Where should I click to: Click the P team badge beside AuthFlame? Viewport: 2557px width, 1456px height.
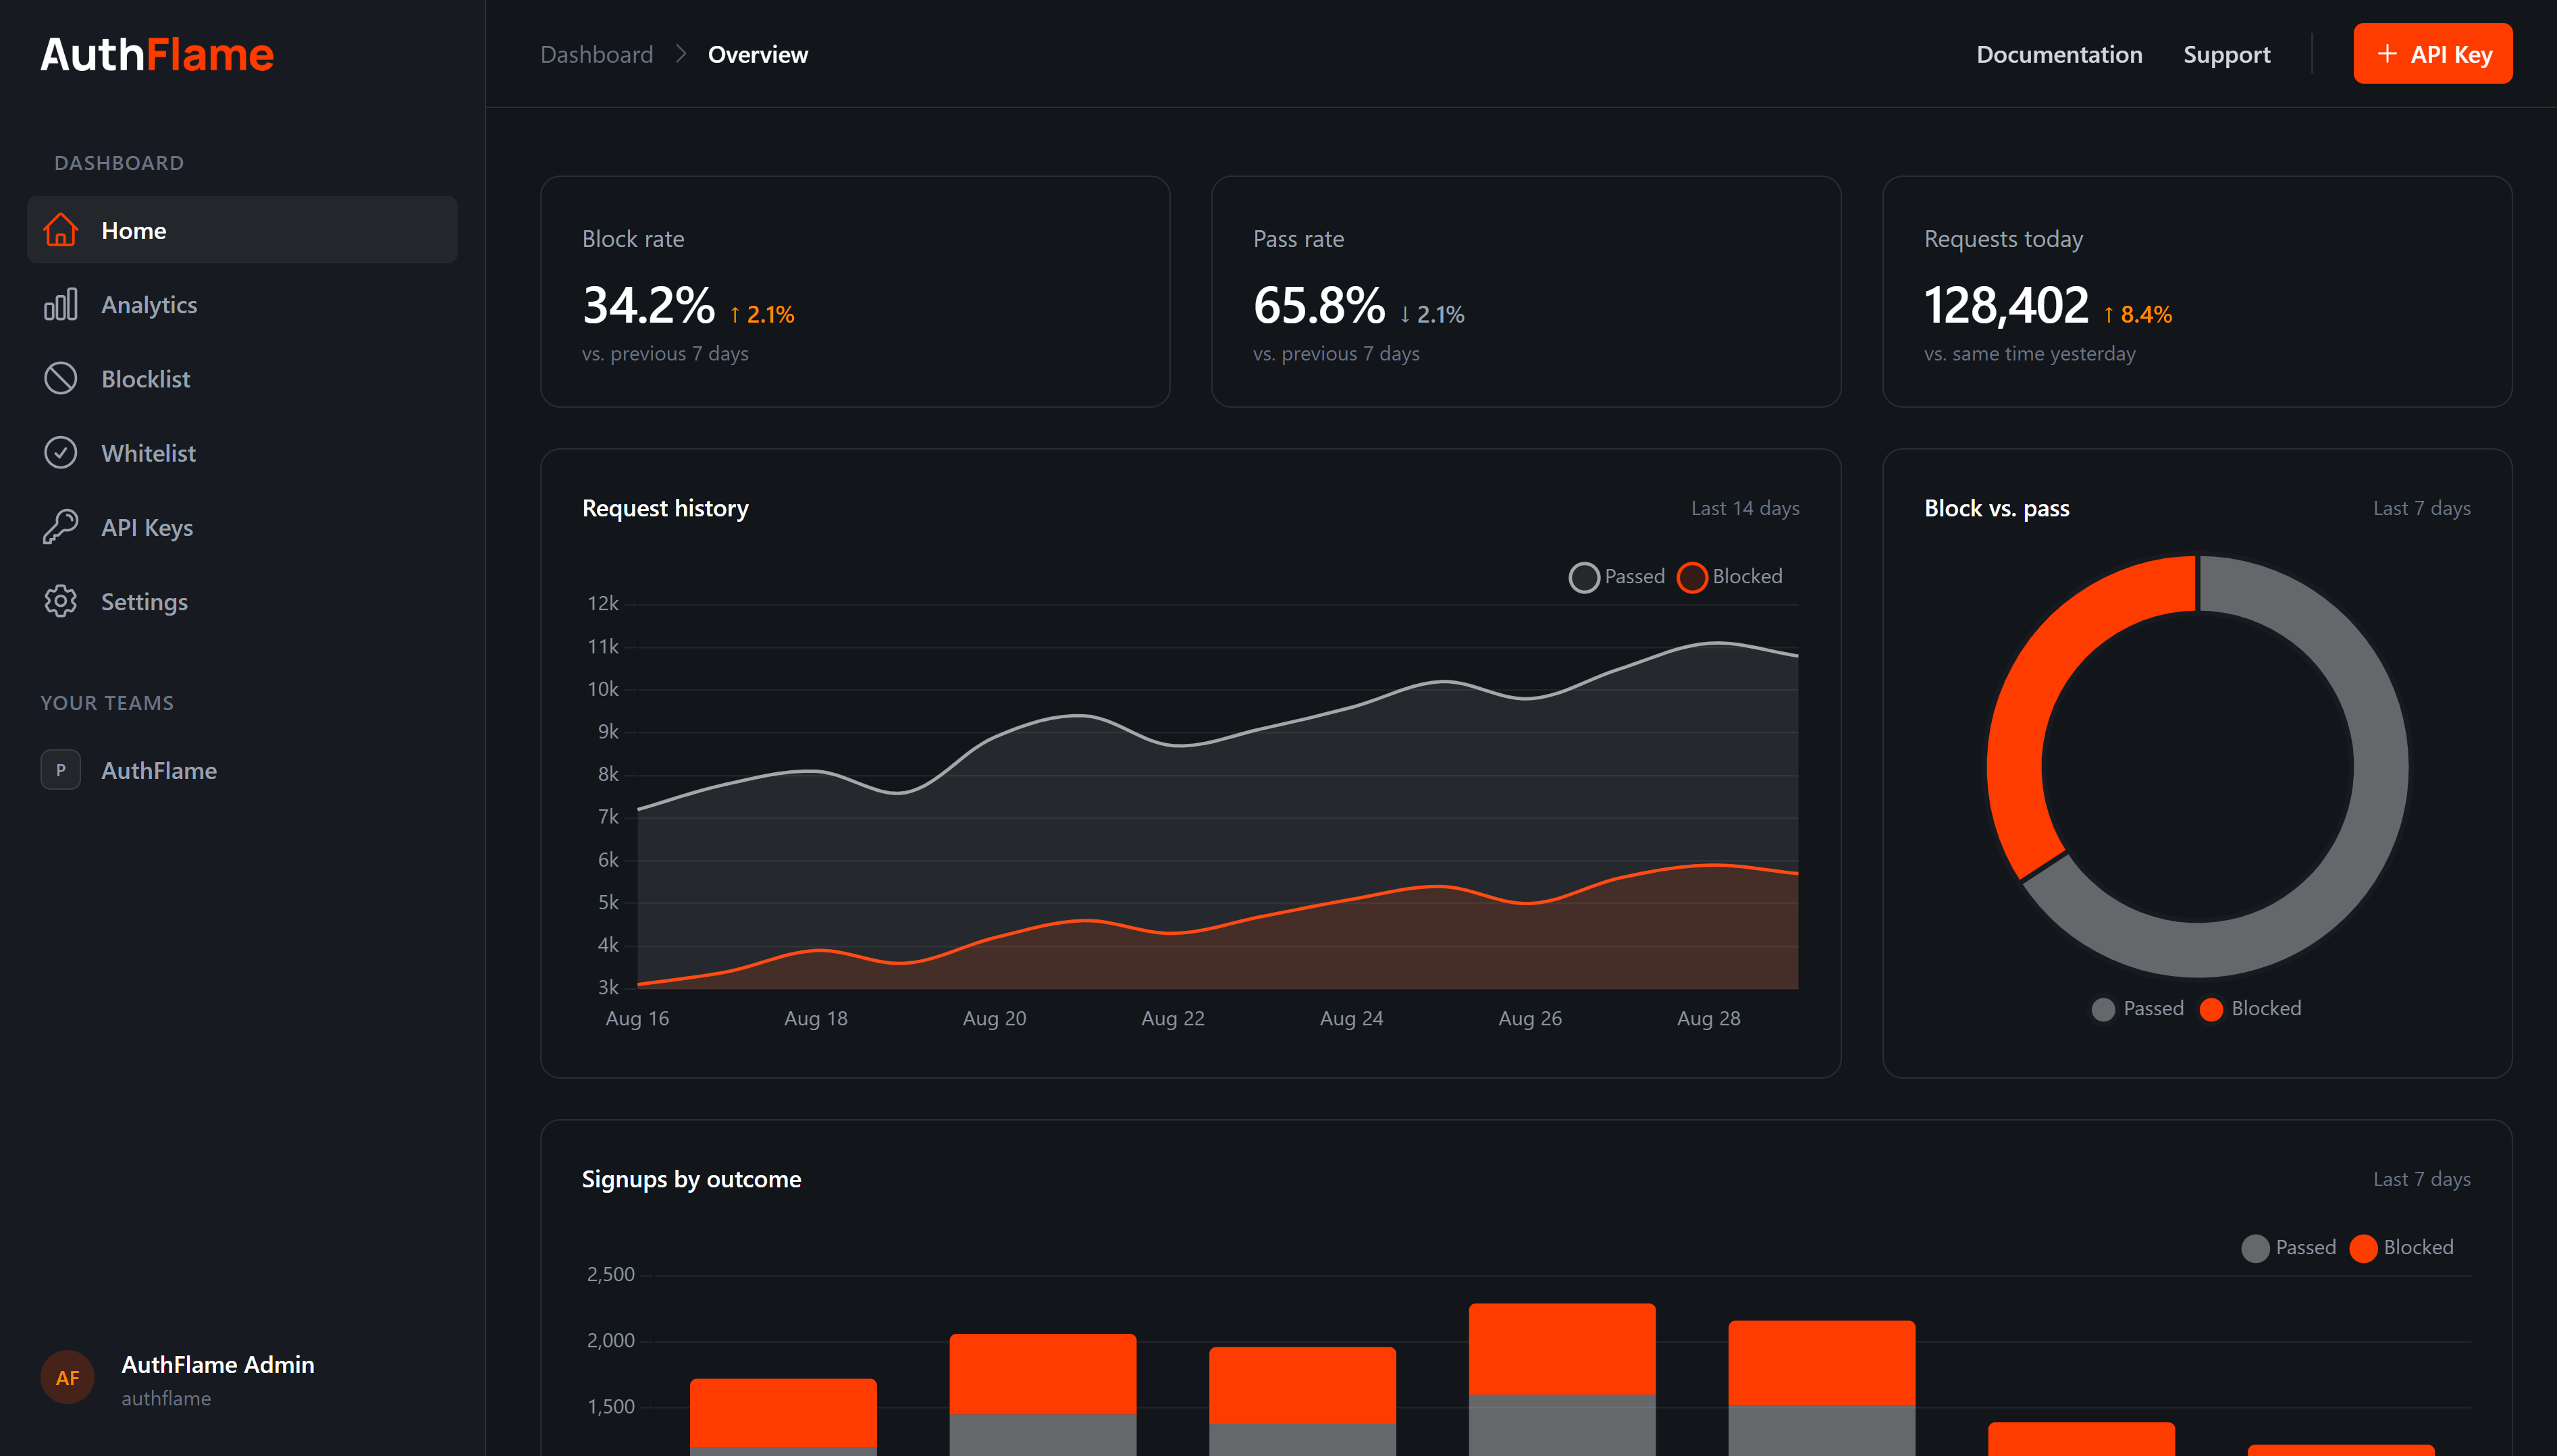pos(61,770)
